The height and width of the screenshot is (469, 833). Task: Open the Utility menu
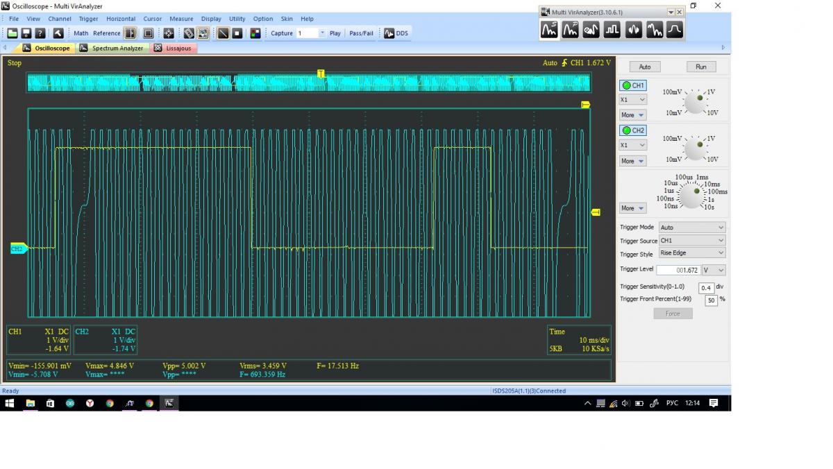click(237, 19)
